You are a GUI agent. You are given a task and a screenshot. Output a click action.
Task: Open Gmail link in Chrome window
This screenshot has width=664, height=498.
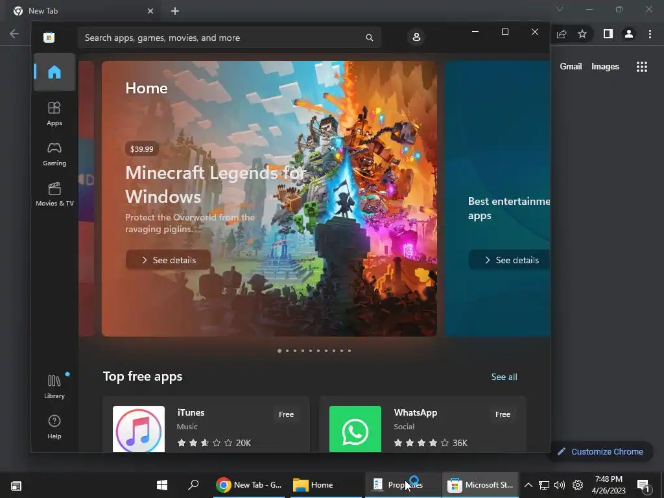click(x=571, y=67)
